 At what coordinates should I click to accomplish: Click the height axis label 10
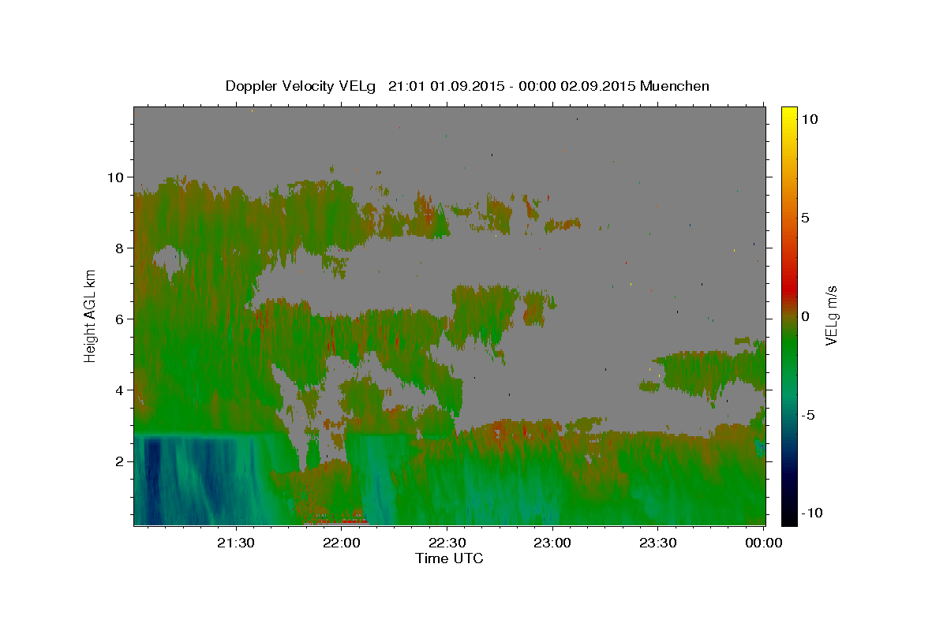click(x=117, y=177)
